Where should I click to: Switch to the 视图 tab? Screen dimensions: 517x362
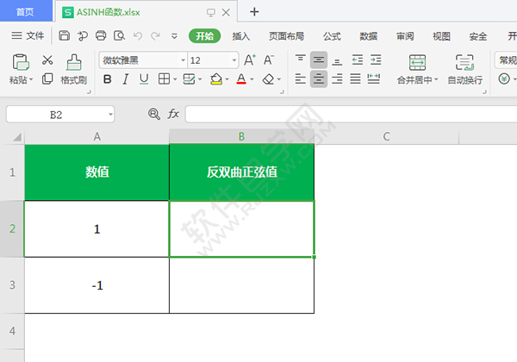click(x=441, y=36)
